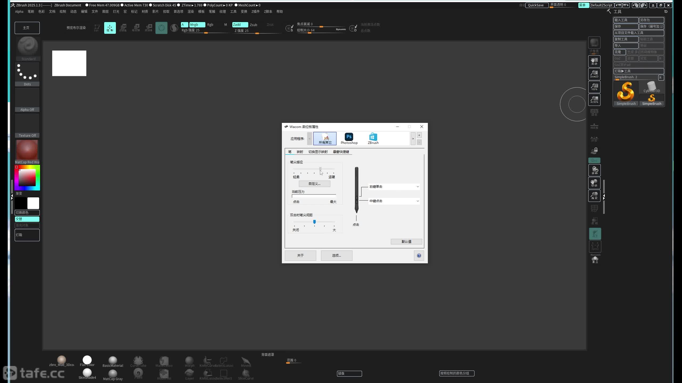Click the Edit mode icon
The width and height of the screenshot is (682, 383).
click(x=97, y=28)
